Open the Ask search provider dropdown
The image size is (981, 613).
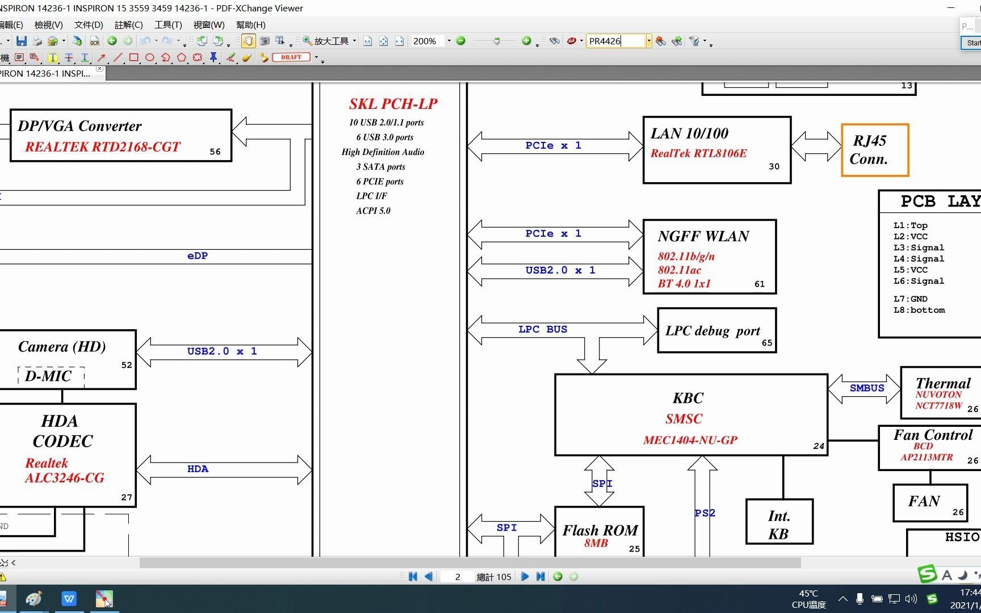[x=581, y=41]
